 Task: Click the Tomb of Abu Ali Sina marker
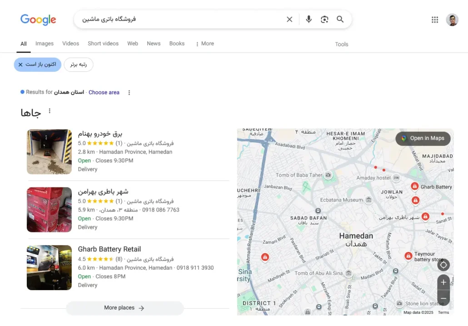(x=349, y=273)
